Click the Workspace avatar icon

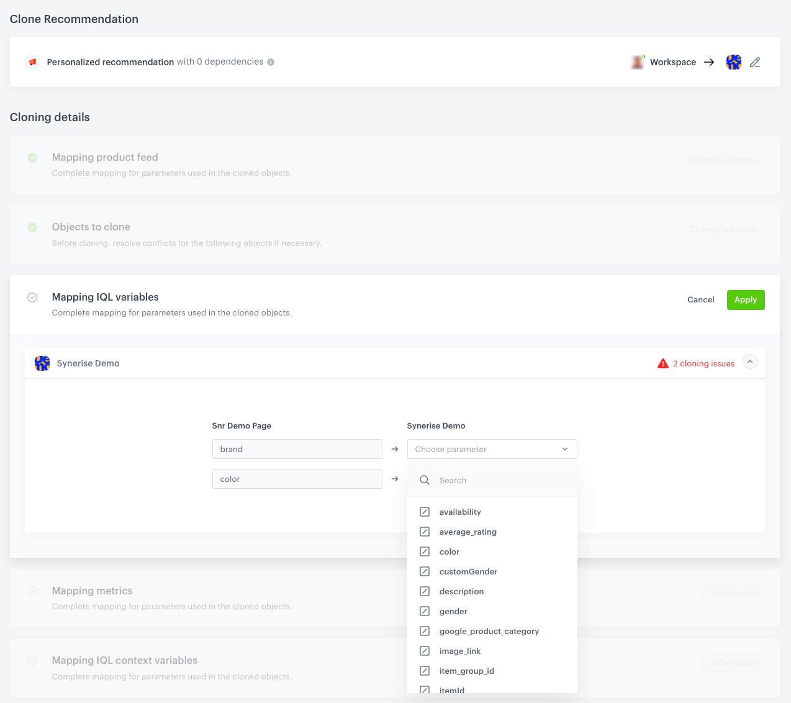637,61
